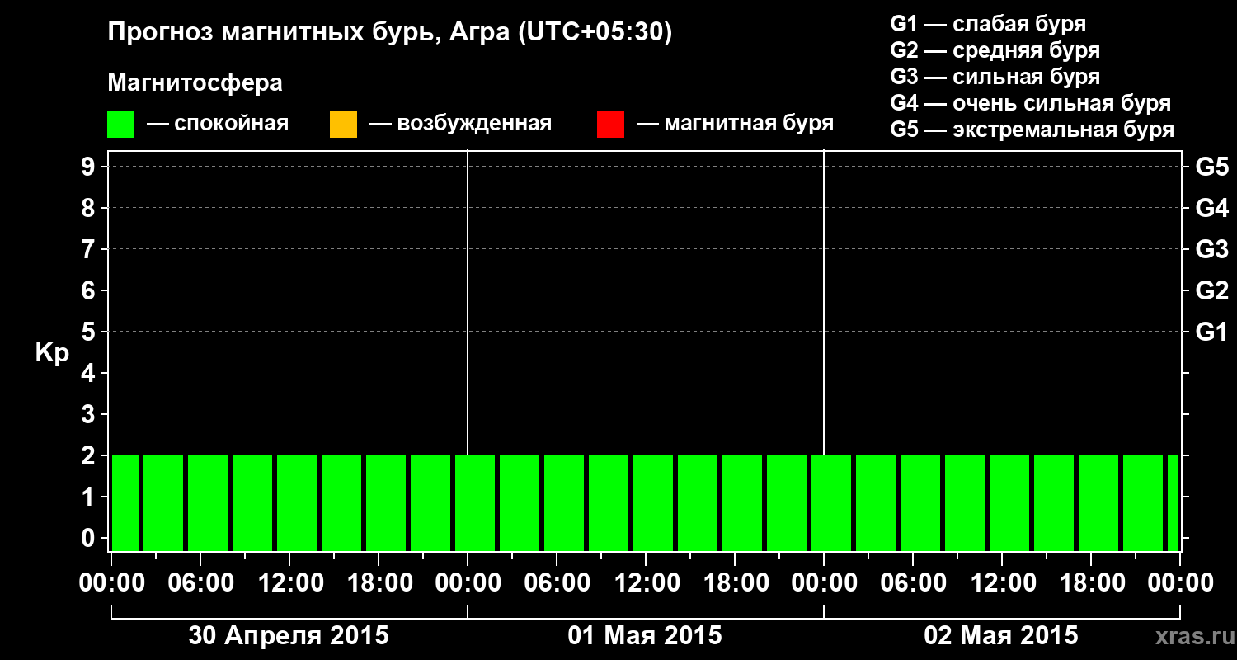Click the '— возбужденная' legend label

click(460, 124)
